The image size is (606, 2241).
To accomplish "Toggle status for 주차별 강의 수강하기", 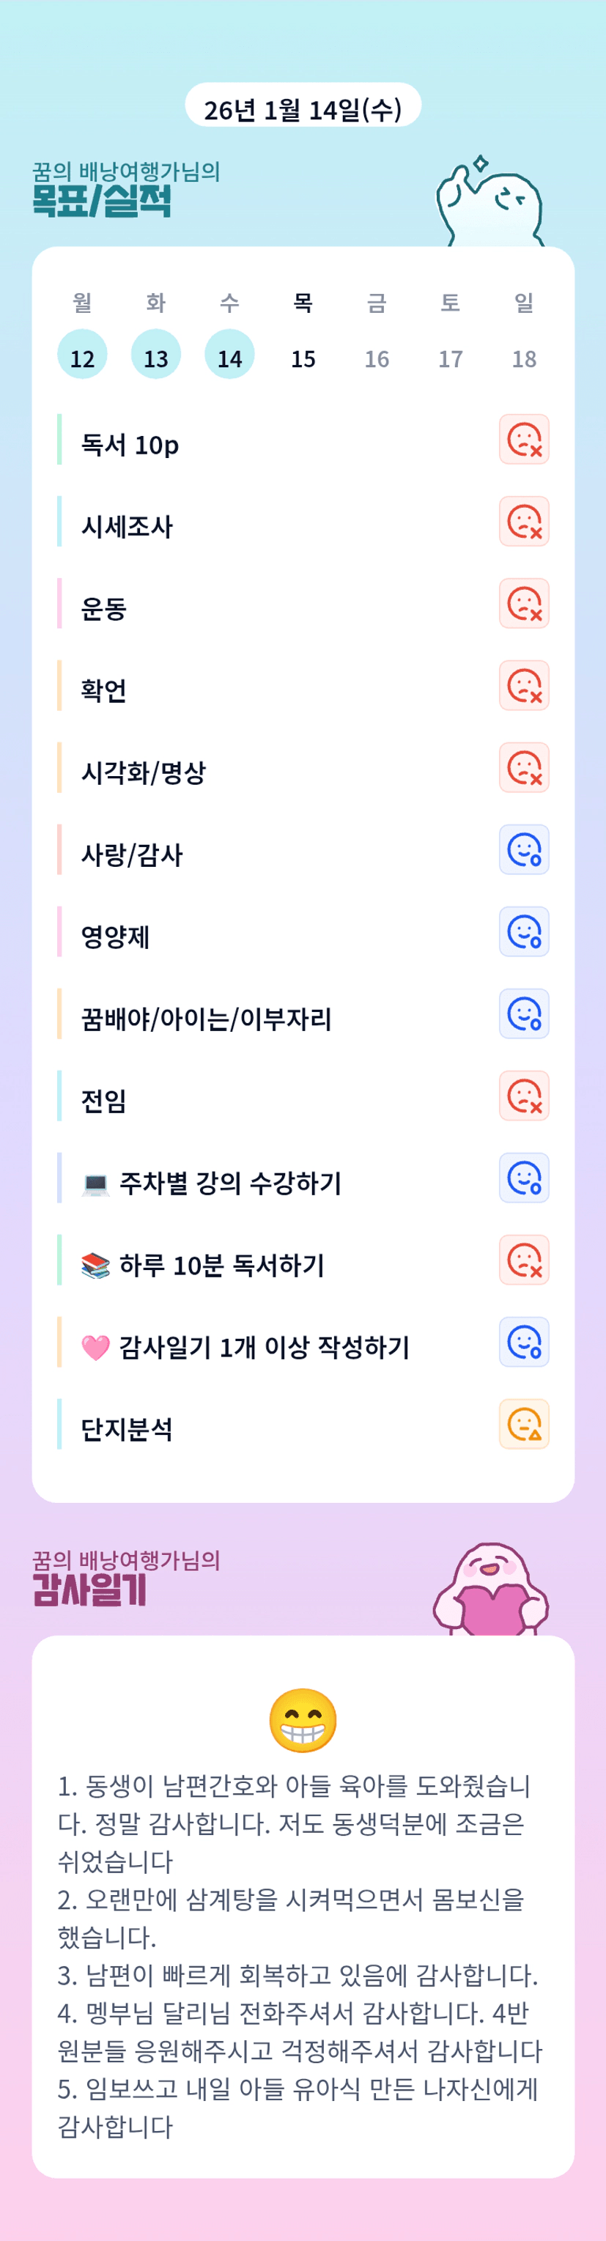I will click(x=523, y=1177).
